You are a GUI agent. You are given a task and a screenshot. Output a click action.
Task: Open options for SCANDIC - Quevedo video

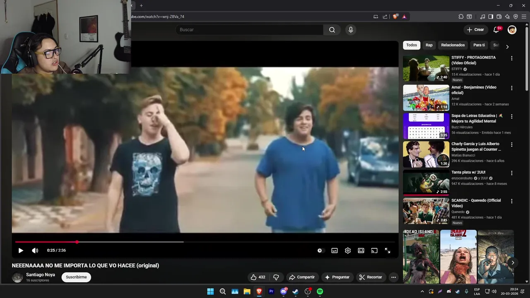pyautogui.click(x=512, y=201)
